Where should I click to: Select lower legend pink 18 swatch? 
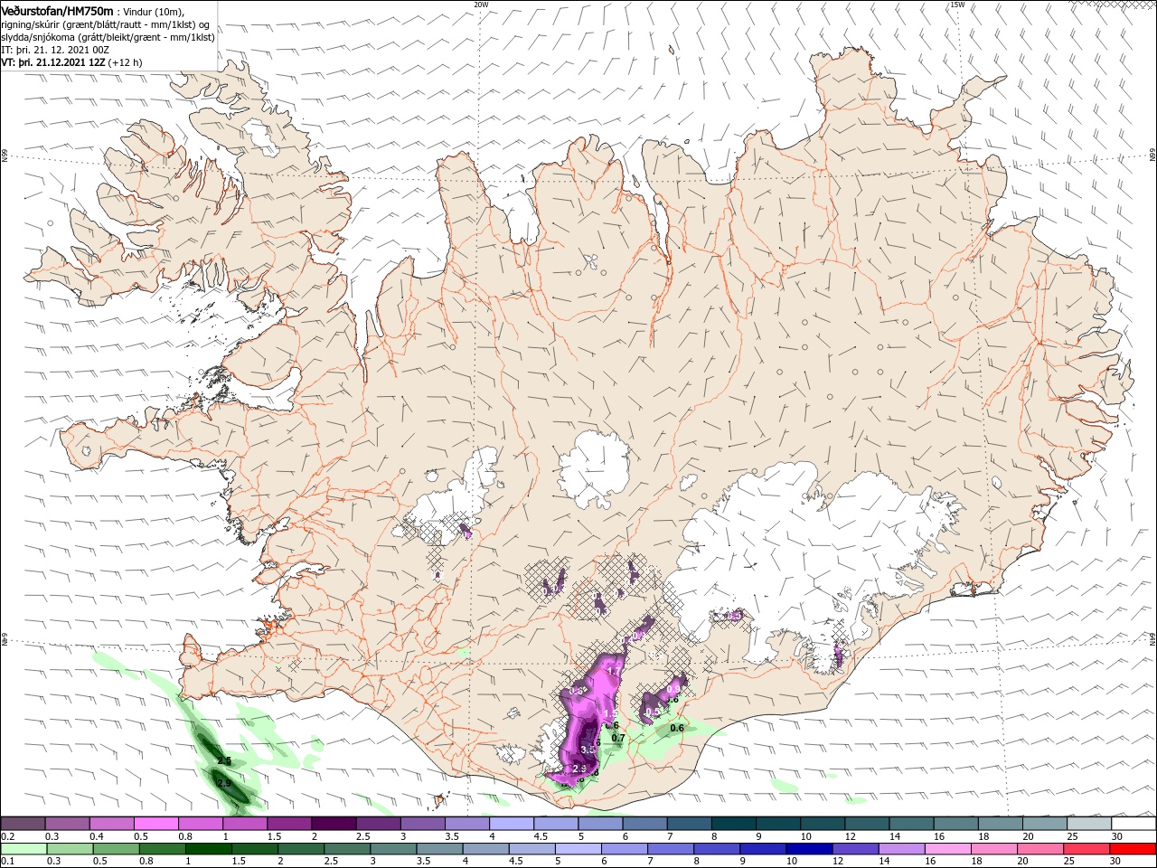[995, 849]
